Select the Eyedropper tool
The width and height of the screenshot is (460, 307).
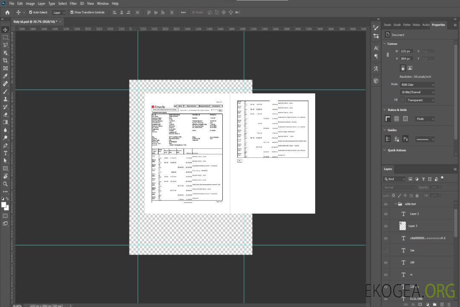(6, 76)
